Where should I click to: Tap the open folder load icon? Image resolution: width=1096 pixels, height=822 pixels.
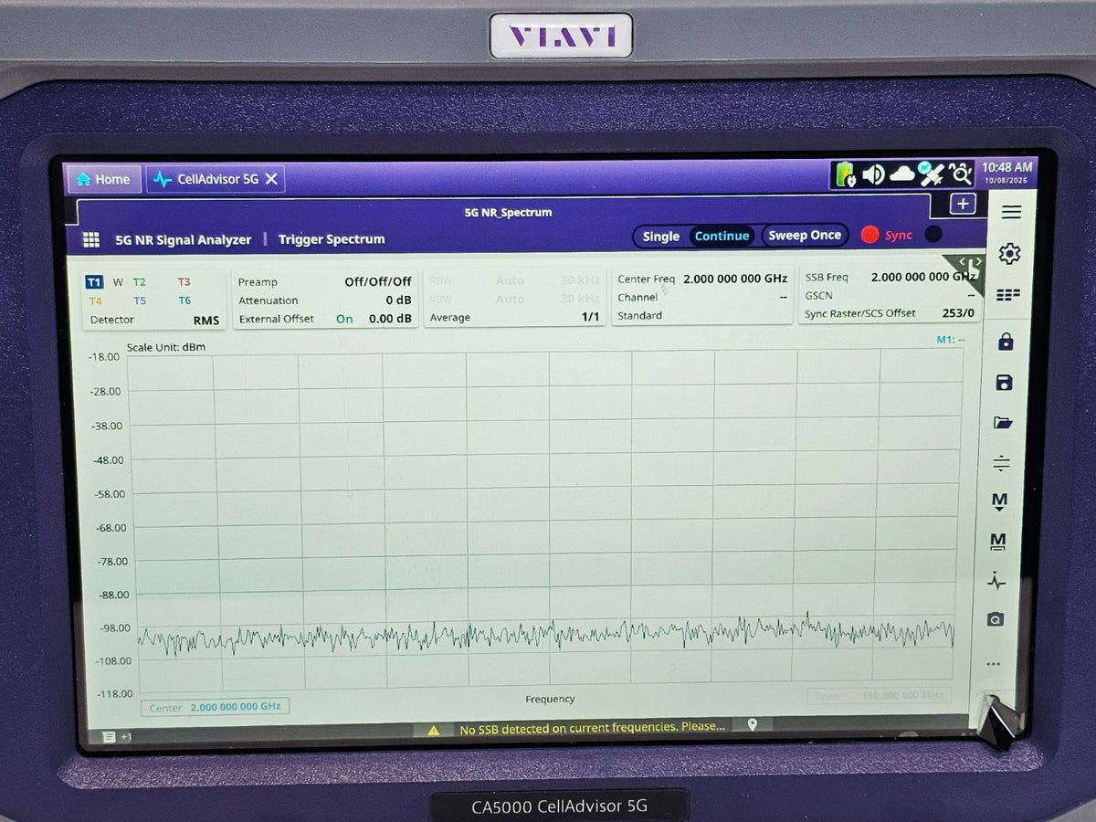tap(1003, 423)
